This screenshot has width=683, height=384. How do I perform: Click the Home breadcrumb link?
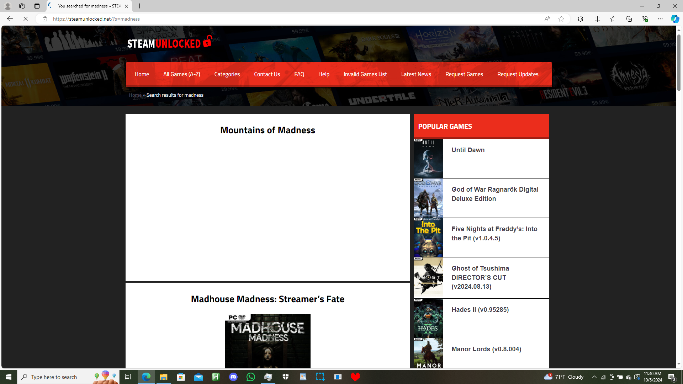[x=135, y=95]
